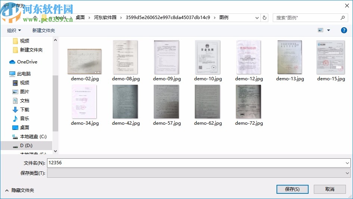The image size is (353, 199).
Task: Open the 保存类型 dropdown
Action: pyautogui.click(x=199, y=173)
